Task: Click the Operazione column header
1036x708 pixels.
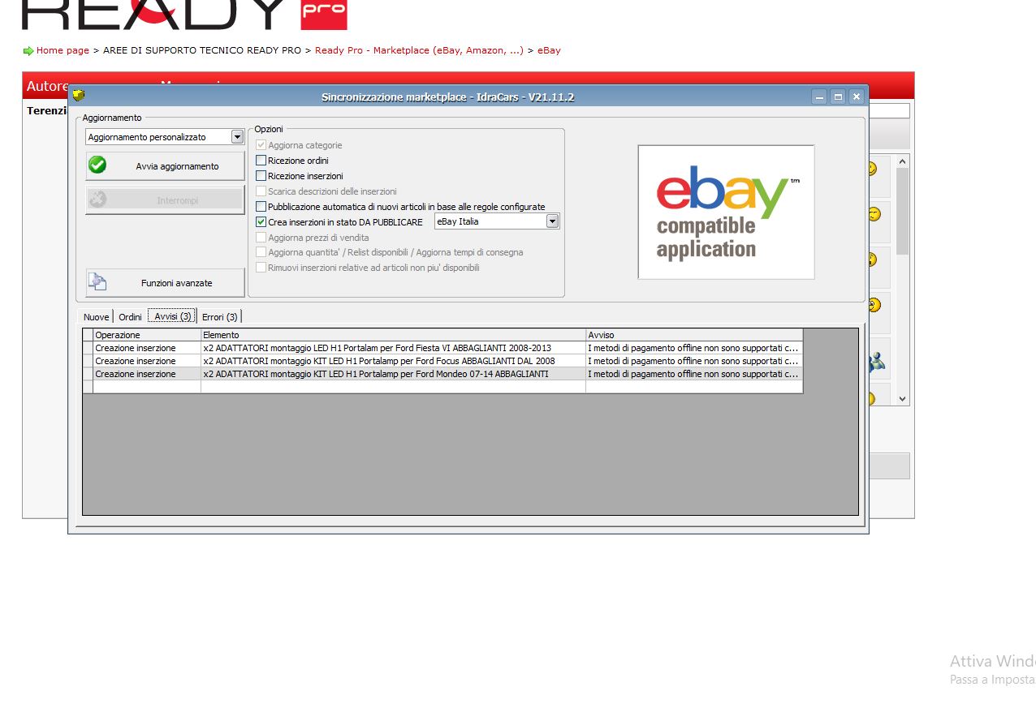Action: 147,335
